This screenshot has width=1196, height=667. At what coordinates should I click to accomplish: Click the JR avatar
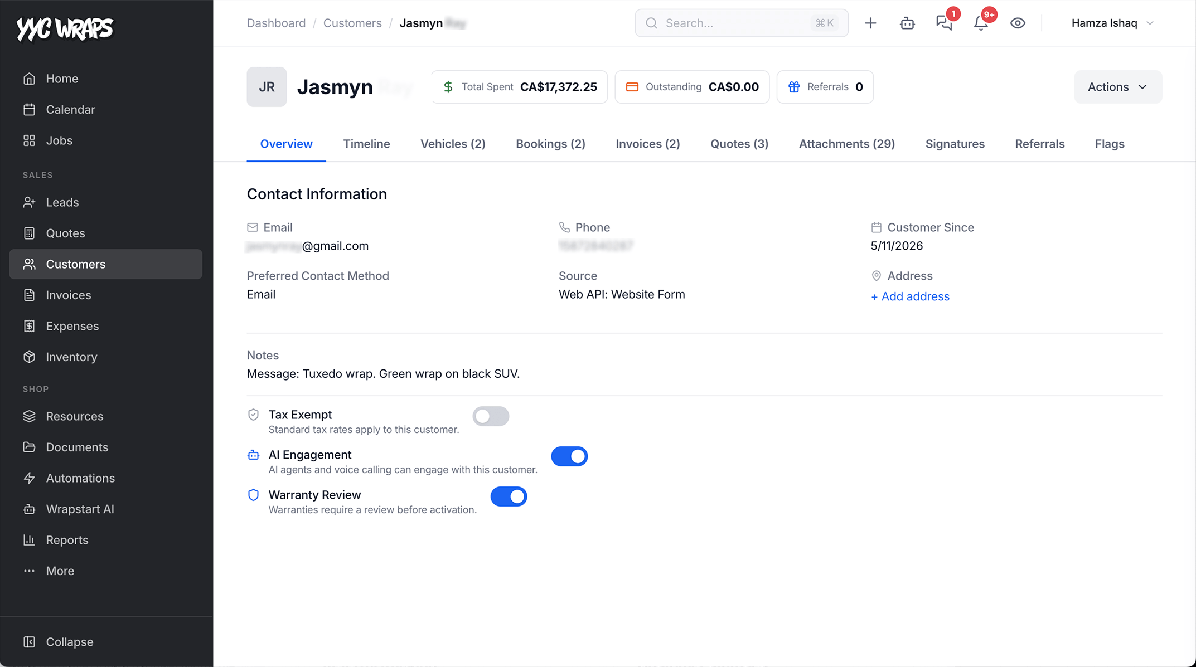pos(267,87)
